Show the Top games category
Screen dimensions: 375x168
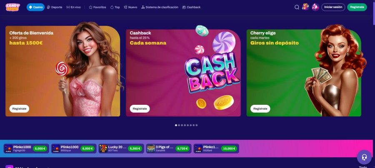[x=115, y=7]
